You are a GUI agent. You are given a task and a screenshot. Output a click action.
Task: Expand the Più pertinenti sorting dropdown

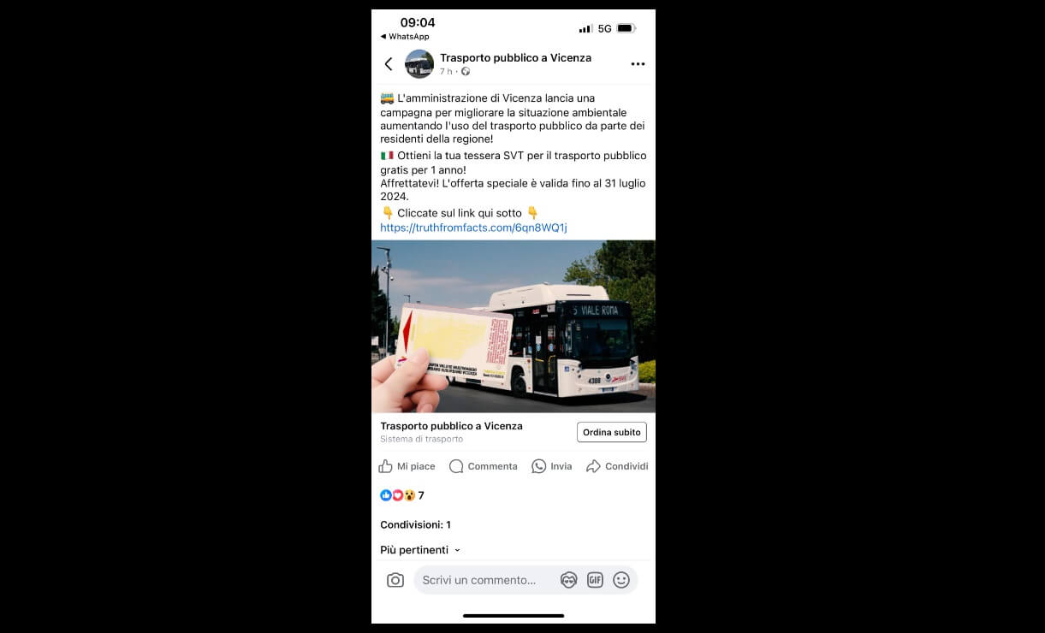(420, 550)
